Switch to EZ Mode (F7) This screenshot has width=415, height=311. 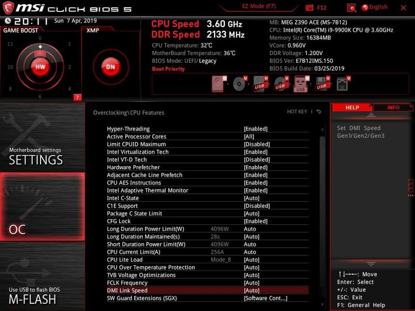click(x=259, y=6)
